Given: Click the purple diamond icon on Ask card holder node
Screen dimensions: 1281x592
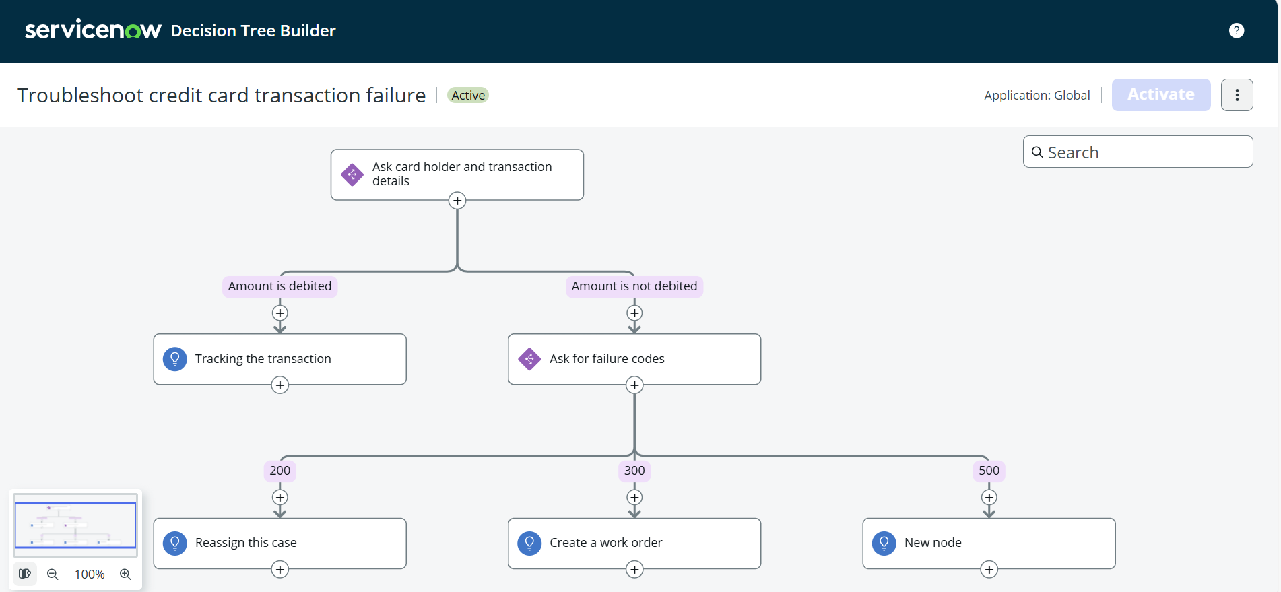Looking at the screenshot, I should (352, 174).
